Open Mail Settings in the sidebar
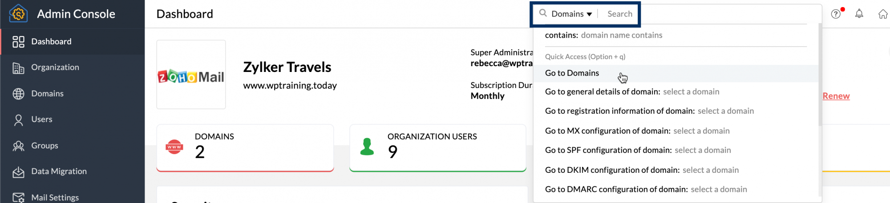The image size is (890, 203). click(x=55, y=197)
